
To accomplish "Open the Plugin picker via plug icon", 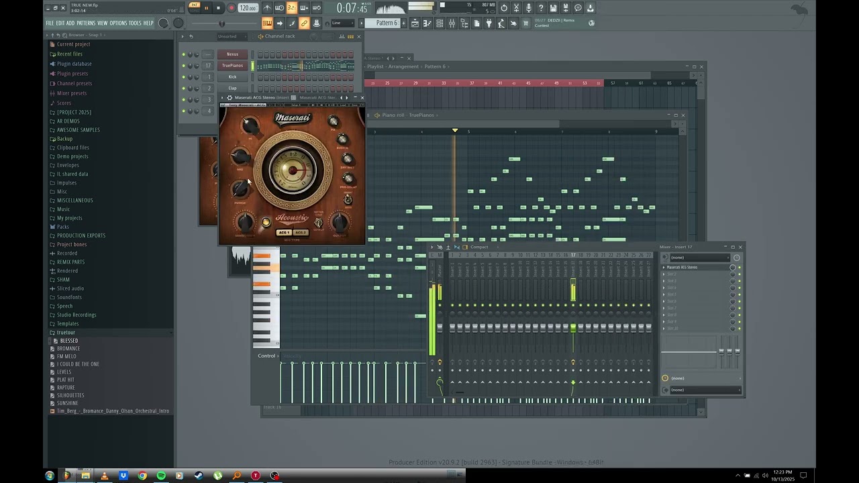I will 489,23.
